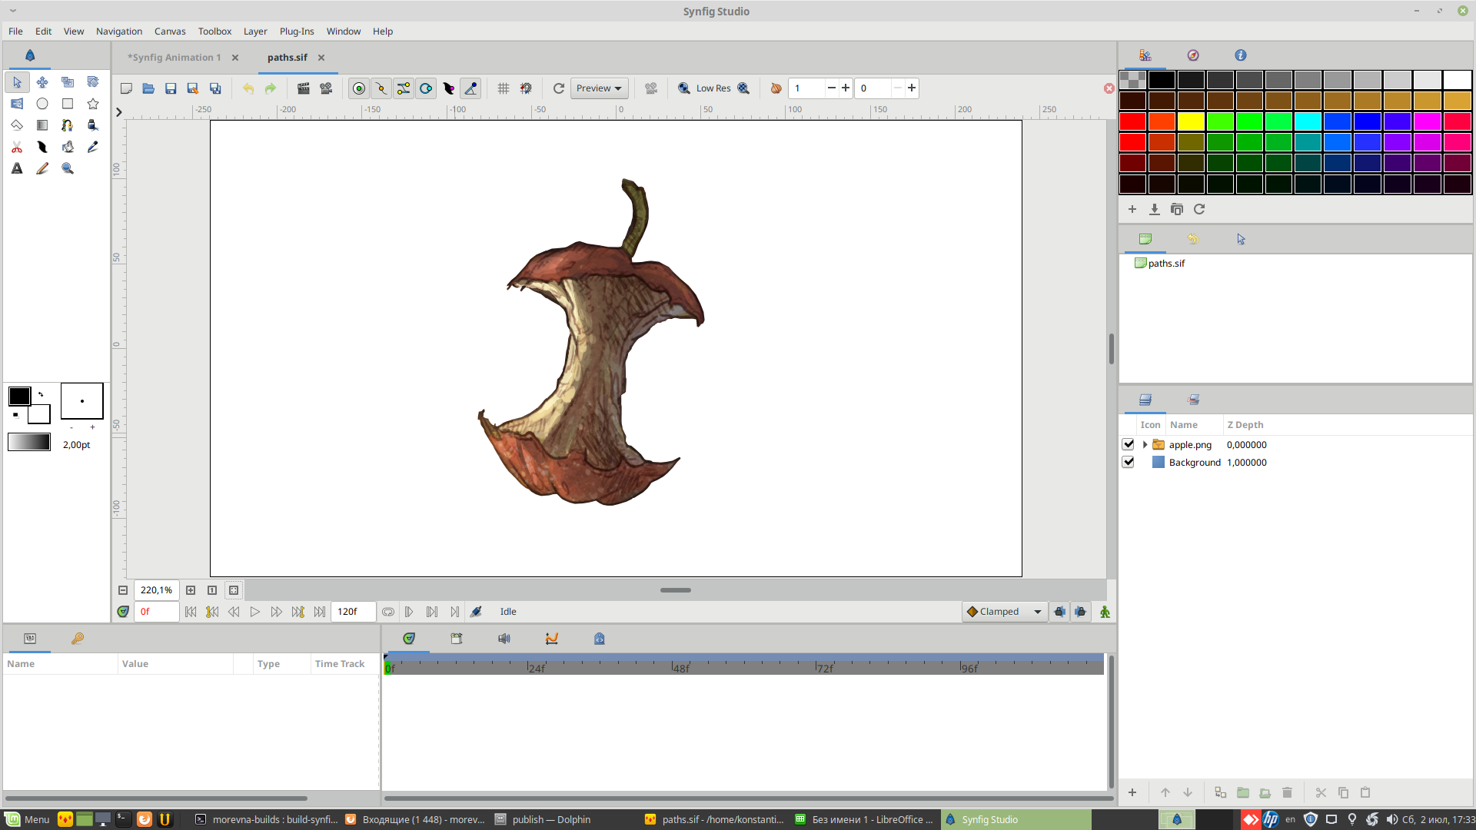Click the onion skin icon

coord(776,88)
